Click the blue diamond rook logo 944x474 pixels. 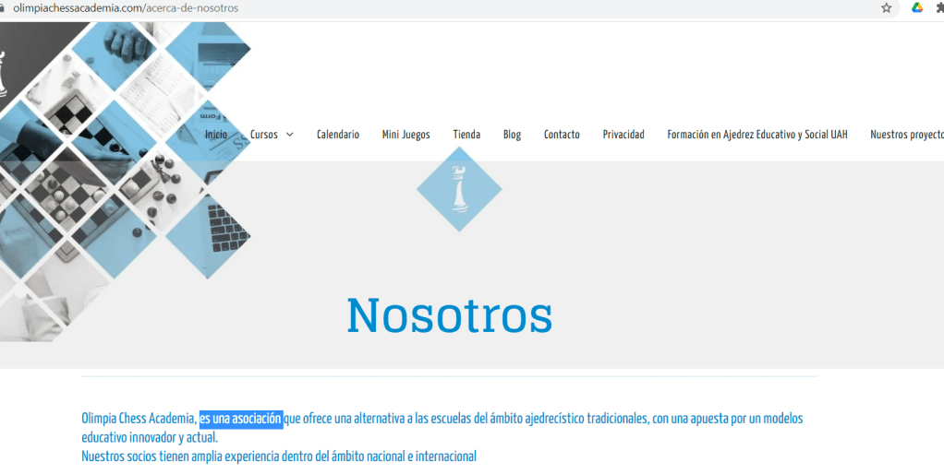coord(459,188)
